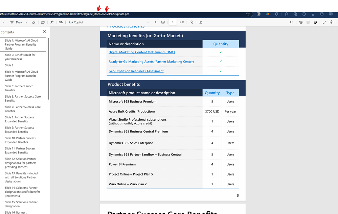Go to Slide 6: Partner Success Core Benefits
Image resolution: width=338 pixels, height=214 pixels.
point(23,99)
